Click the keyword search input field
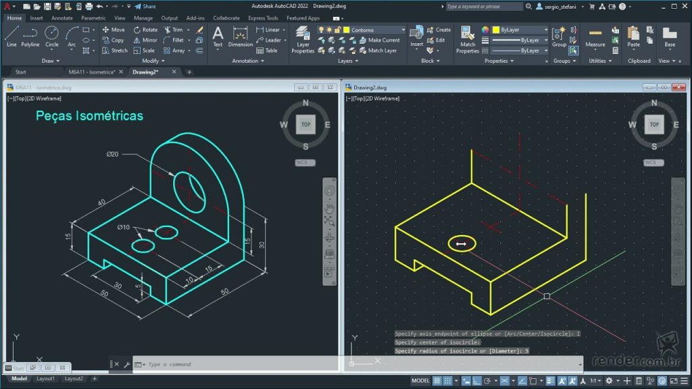The height and width of the screenshot is (389, 692). click(484, 7)
